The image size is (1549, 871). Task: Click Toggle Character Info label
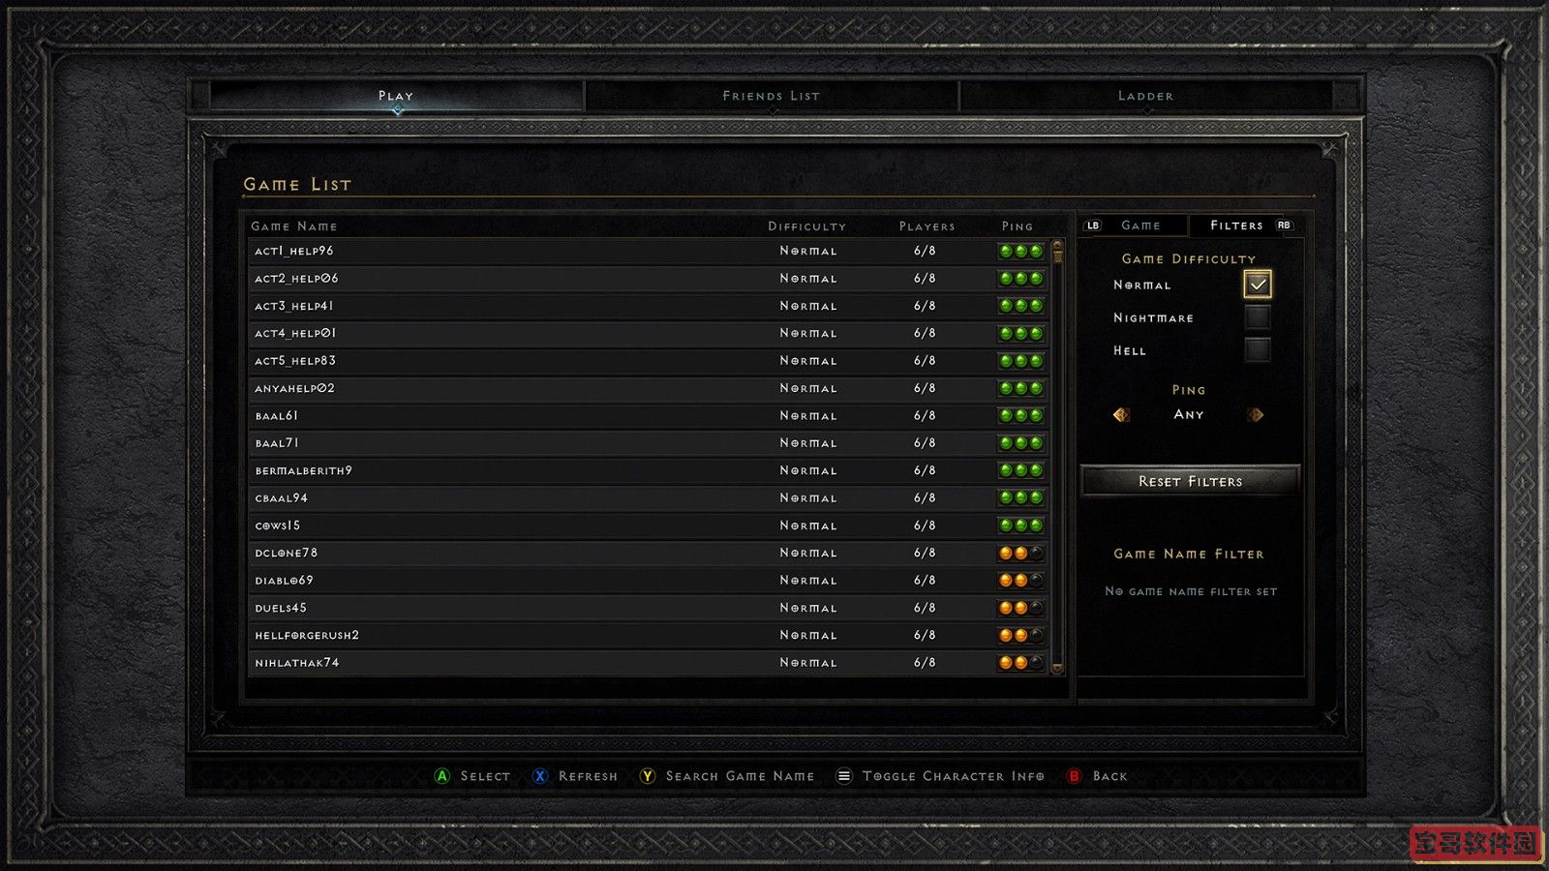[x=954, y=776]
